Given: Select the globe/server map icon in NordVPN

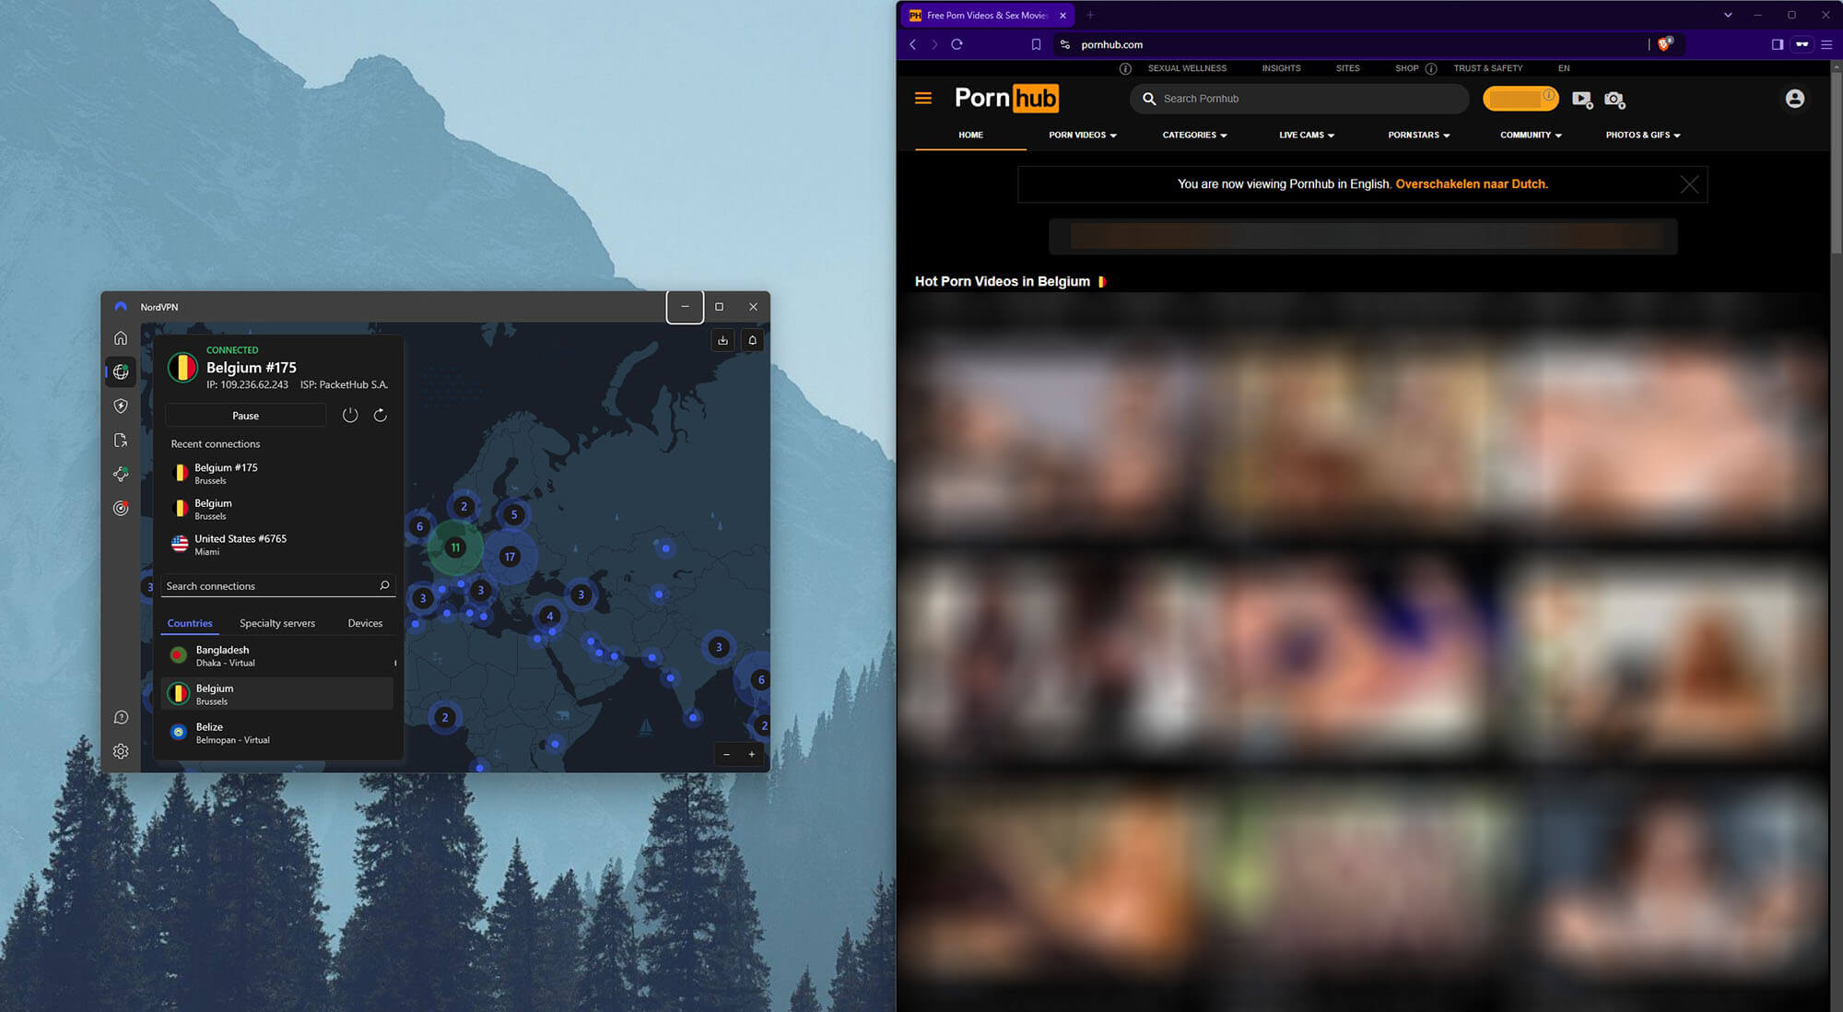Looking at the screenshot, I should (121, 371).
